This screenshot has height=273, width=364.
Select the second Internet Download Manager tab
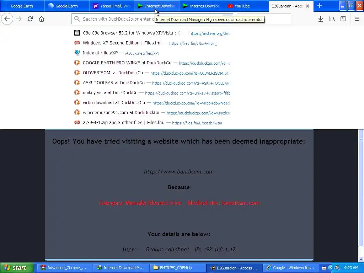[202, 6]
